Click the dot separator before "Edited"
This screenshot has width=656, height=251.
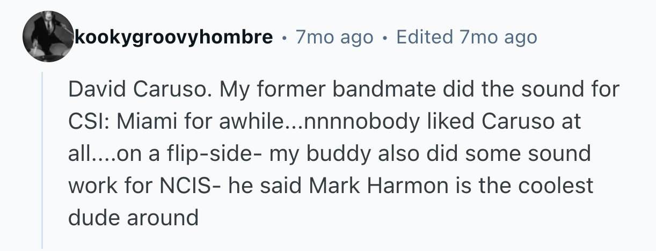pyautogui.click(x=384, y=38)
